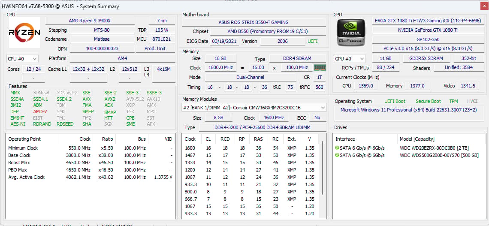Click the AMD Ryzen CPU logo
The image size is (489, 226).
click(24, 33)
